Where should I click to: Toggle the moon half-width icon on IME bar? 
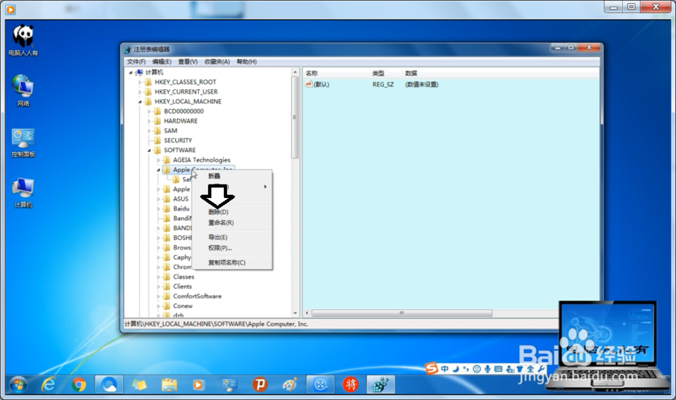[x=455, y=369]
